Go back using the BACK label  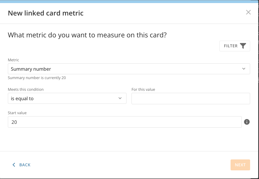point(25,165)
